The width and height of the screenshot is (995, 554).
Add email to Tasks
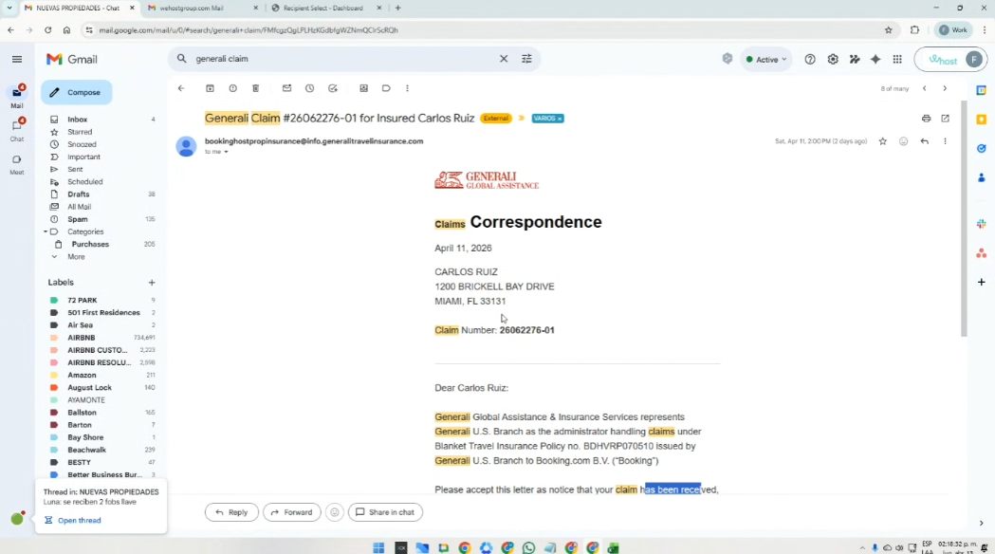coord(333,88)
